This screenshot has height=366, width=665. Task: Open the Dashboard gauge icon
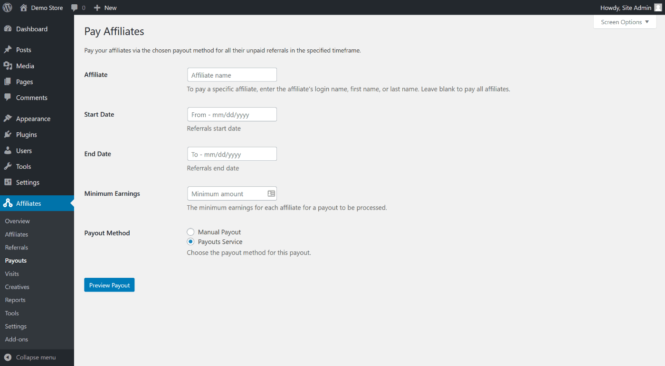(8, 29)
